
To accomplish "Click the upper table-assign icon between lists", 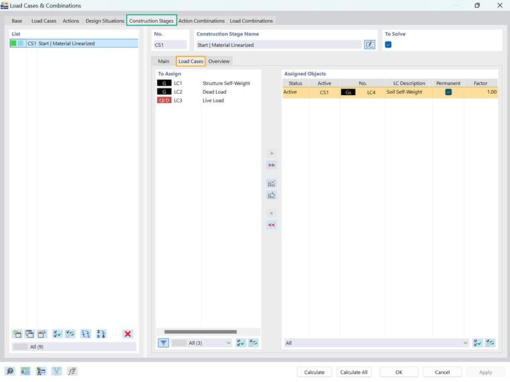I will coord(272,184).
